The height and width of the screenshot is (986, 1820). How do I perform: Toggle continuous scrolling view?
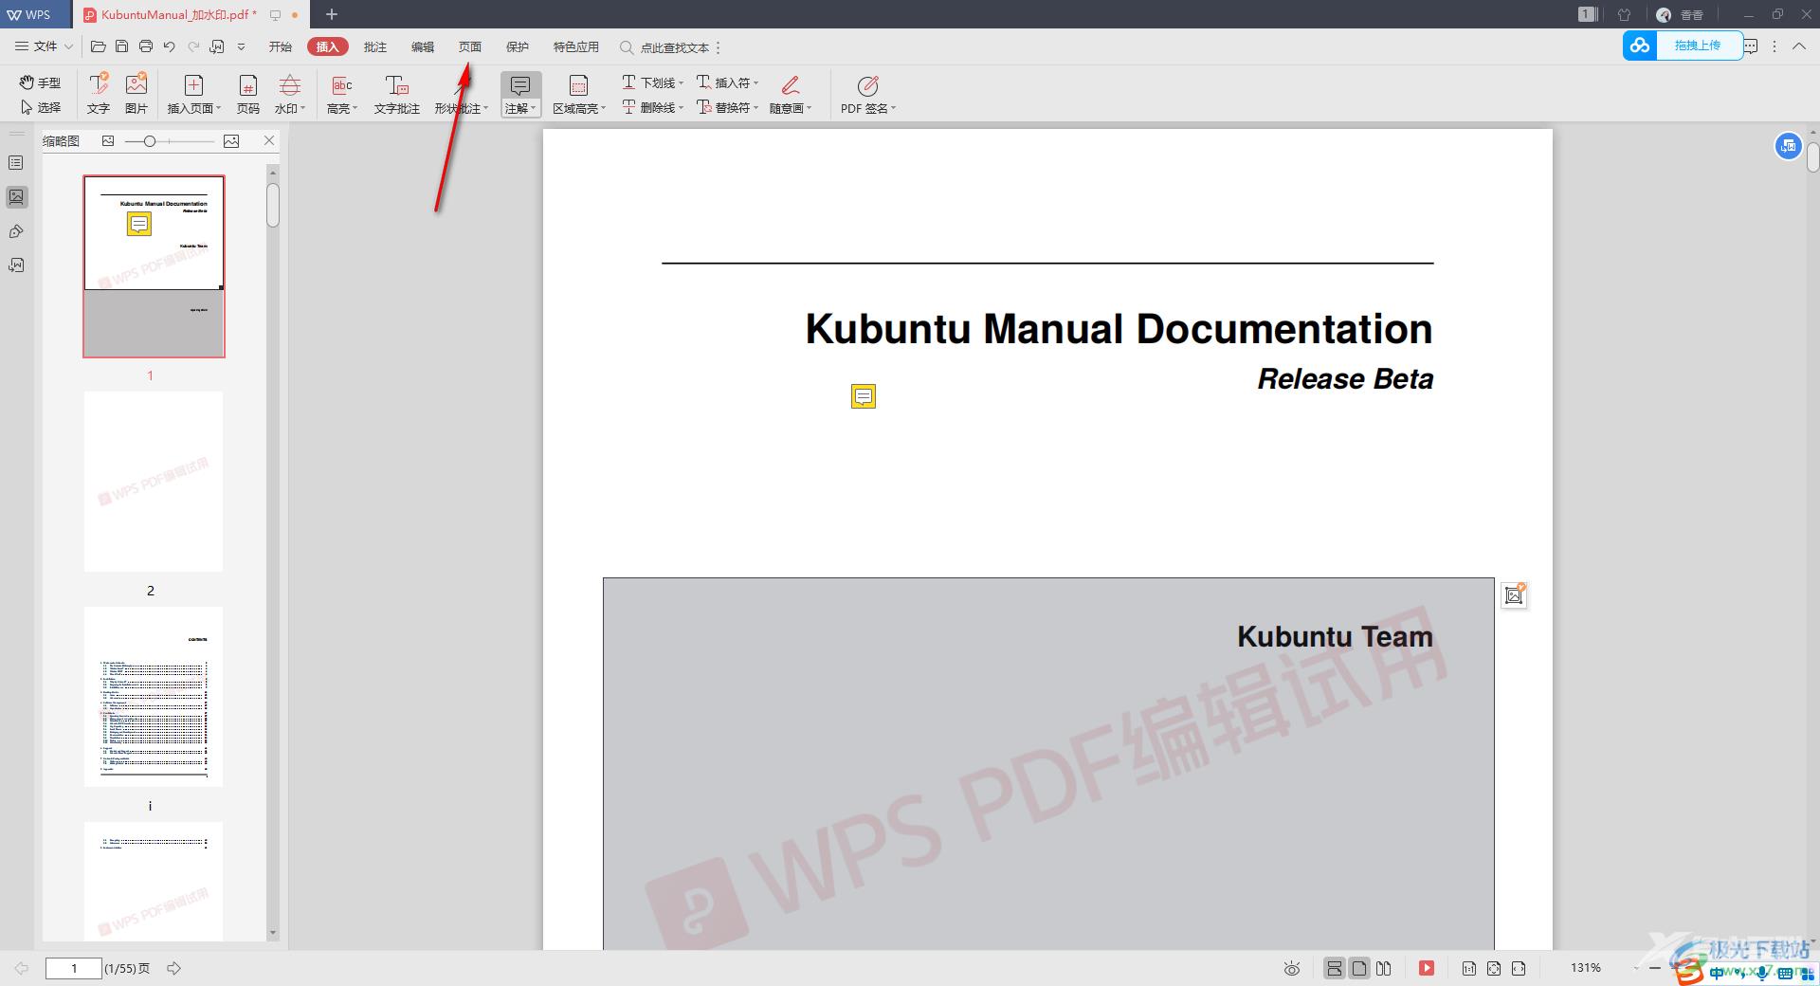[1334, 968]
